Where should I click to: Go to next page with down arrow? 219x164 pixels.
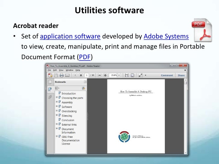pos(81,75)
